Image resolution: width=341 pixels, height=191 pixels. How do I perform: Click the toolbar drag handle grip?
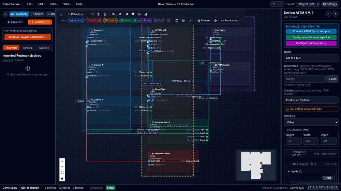61,14
